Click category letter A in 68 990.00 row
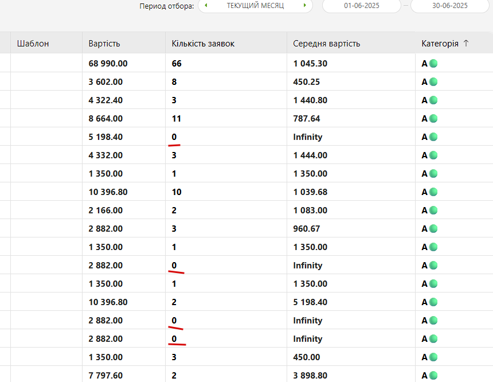The width and height of the screenshot is (493, 382). tap(424, 64)
